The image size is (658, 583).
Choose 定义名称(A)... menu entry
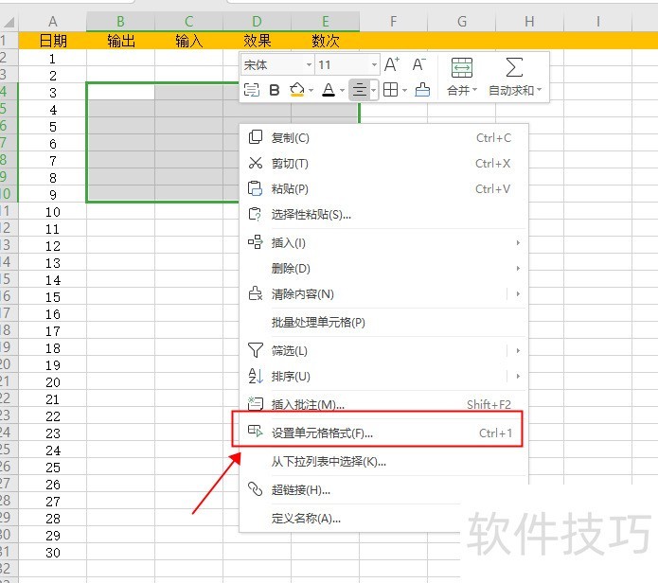point(351,518)
